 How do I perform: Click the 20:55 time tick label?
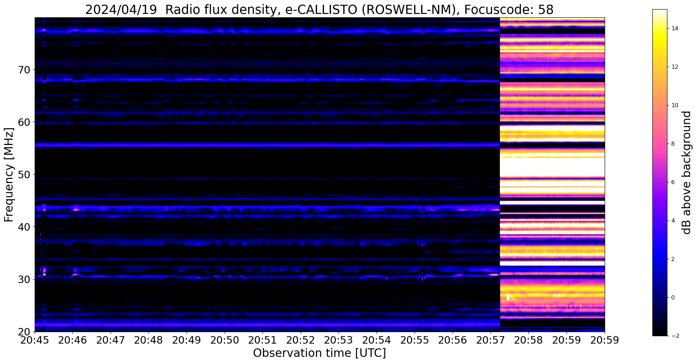click(415, 340)
